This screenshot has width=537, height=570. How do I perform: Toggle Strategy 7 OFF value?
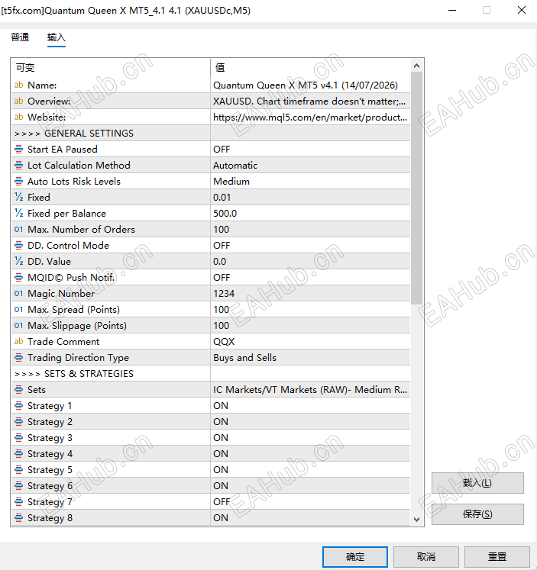pyautogui.click(x=310, y=501)
